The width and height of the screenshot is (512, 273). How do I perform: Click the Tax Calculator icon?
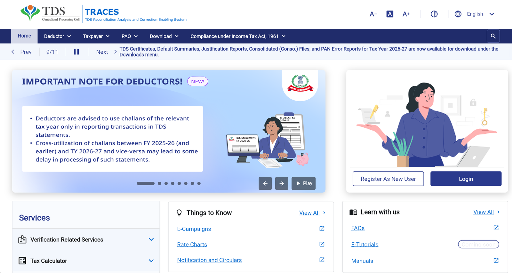22,261
